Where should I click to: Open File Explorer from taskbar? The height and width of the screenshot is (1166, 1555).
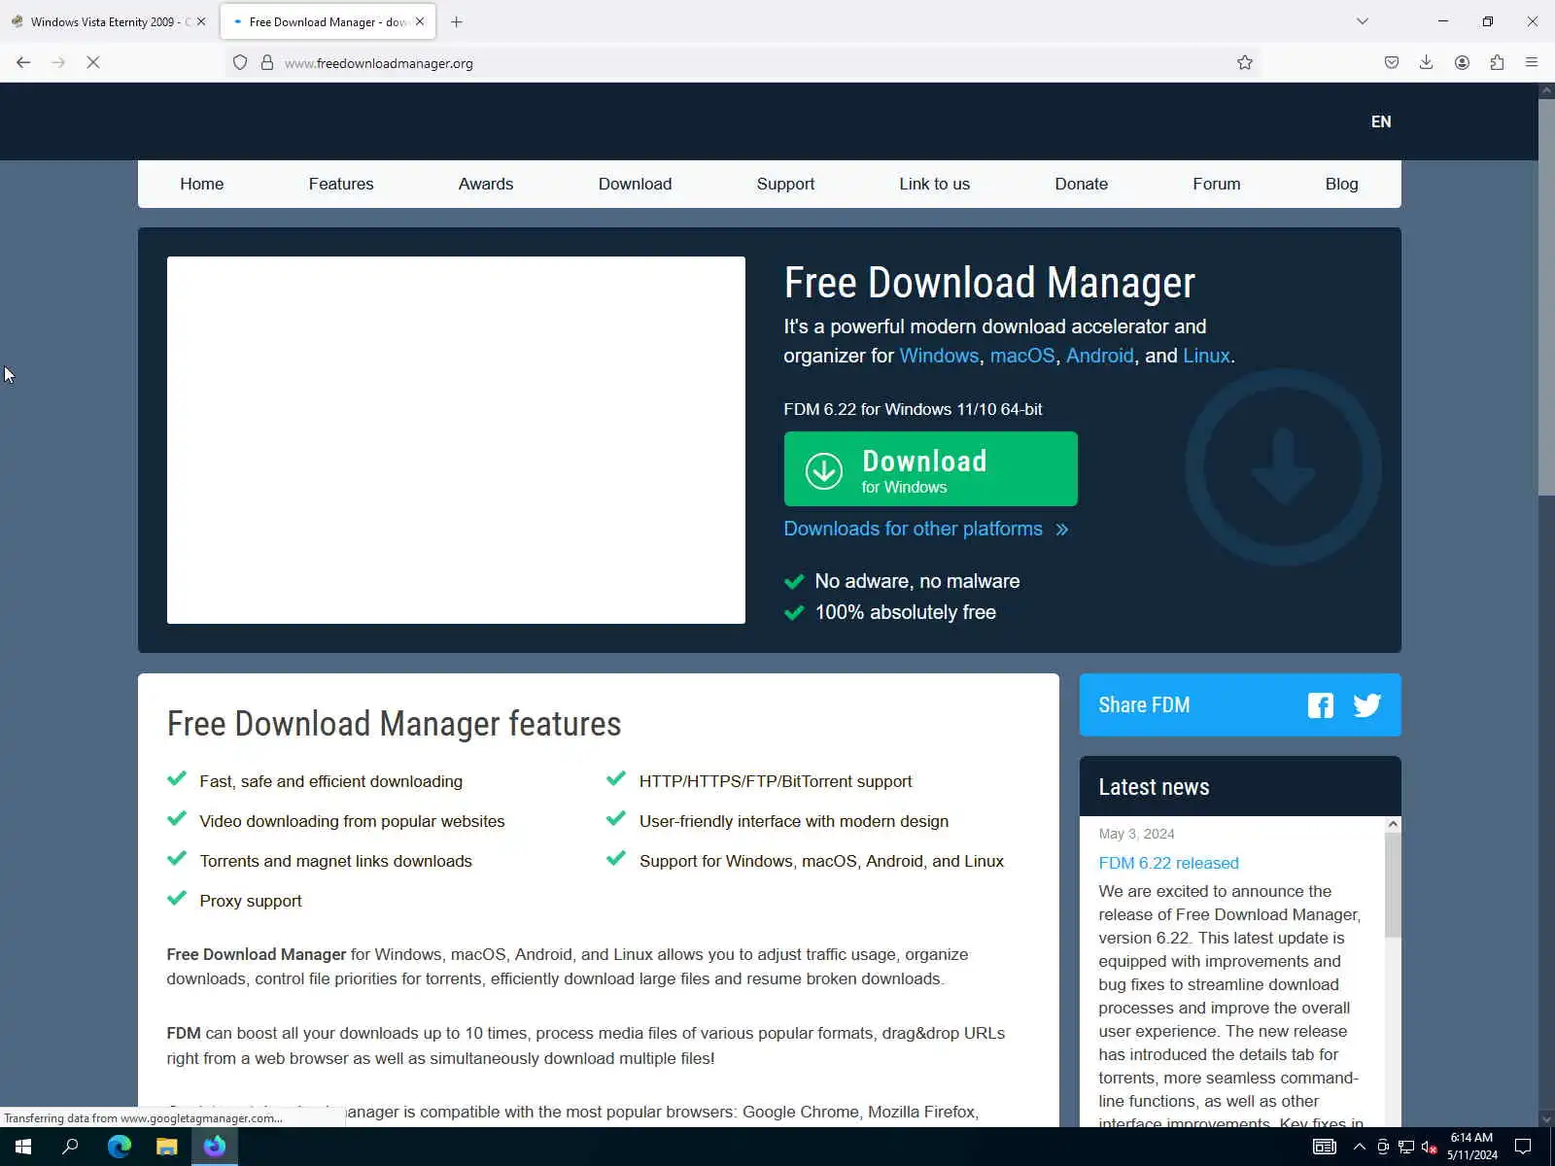click(x=167, y=1147)
